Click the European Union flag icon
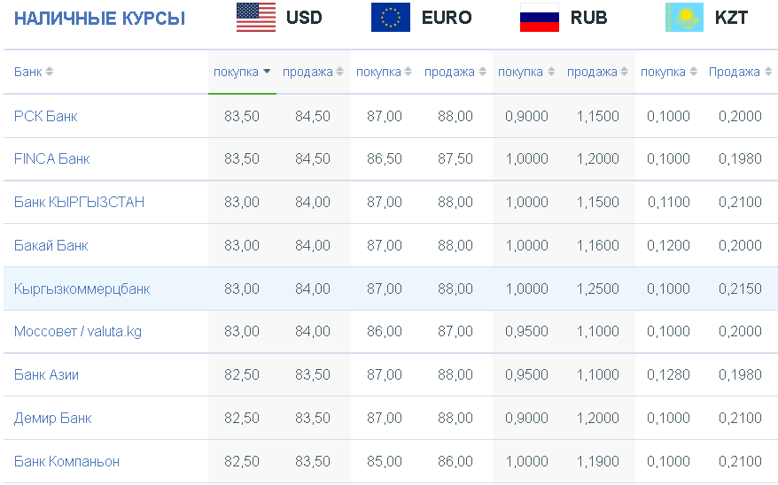Image resolution: width=778 pixels, height=485 pixels. tap(391, 18)
